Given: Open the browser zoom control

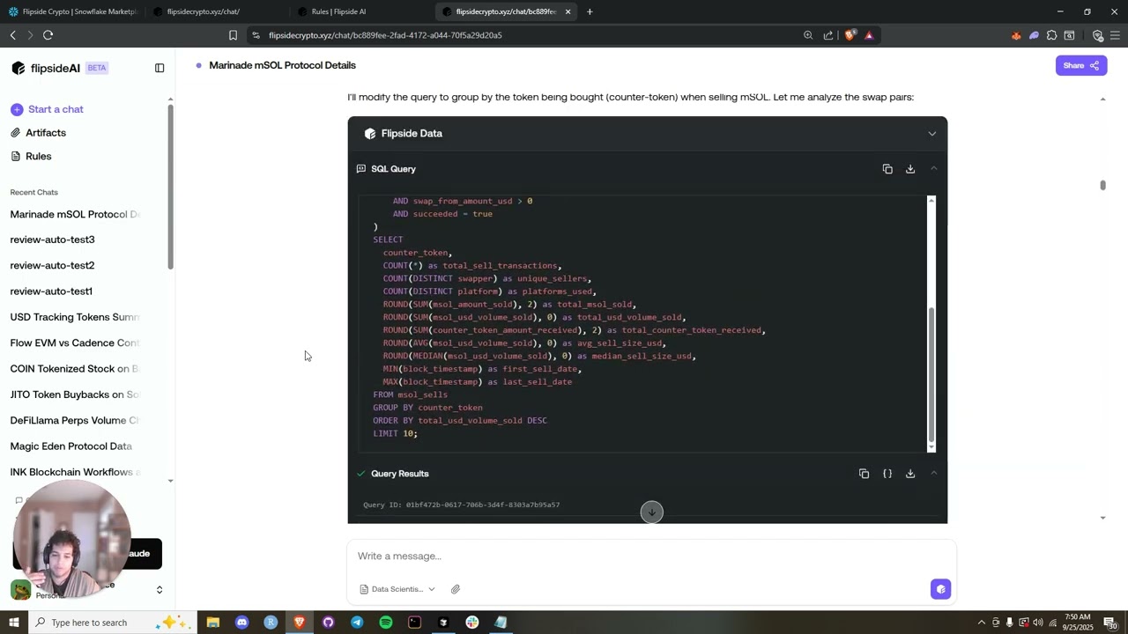Looking at the screenshot, I should point(808,35).
